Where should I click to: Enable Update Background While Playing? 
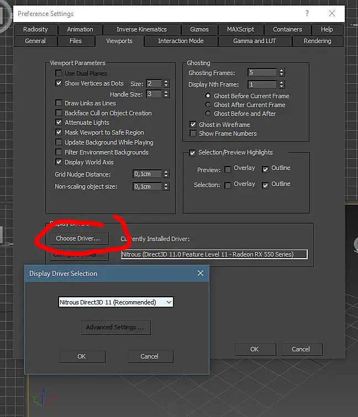point(59,142)
